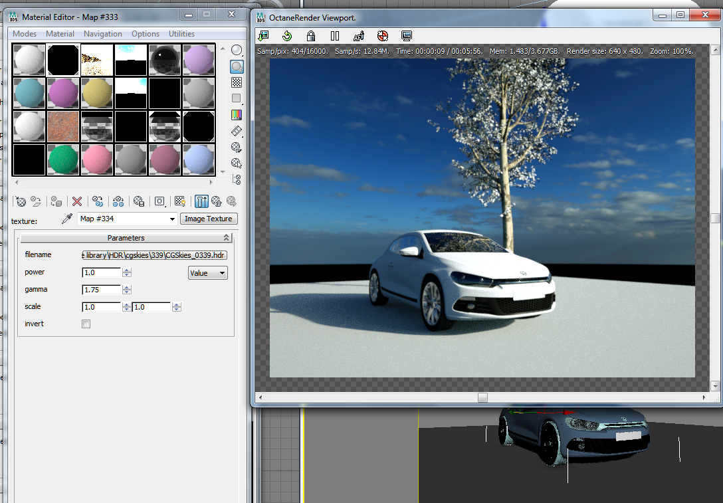Click the Sample UV Tiling square icon
The width and height of the screenshot is (723, 503).
coord(237,98)
